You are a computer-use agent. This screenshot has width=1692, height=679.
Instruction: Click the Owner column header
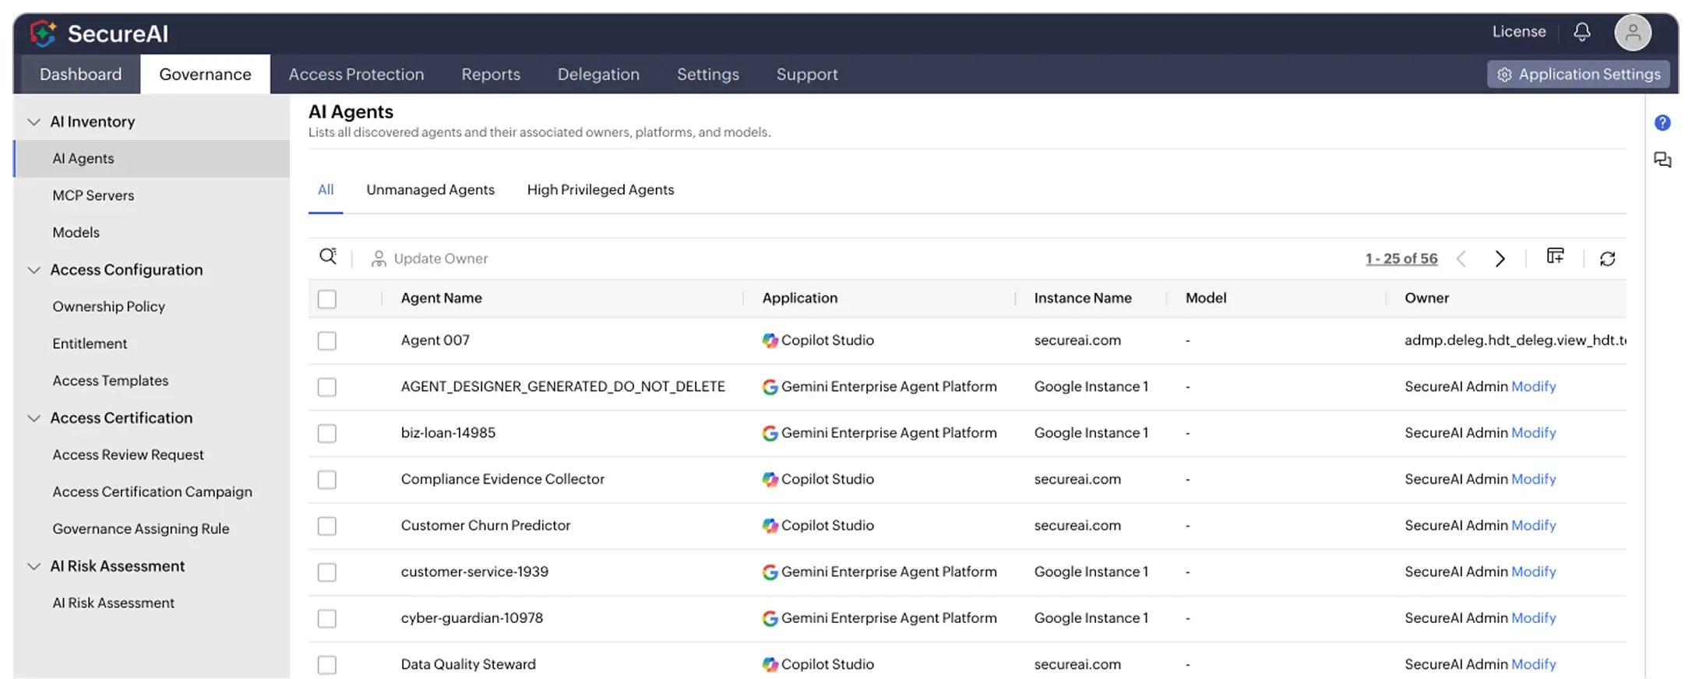tap(1426, 298)
